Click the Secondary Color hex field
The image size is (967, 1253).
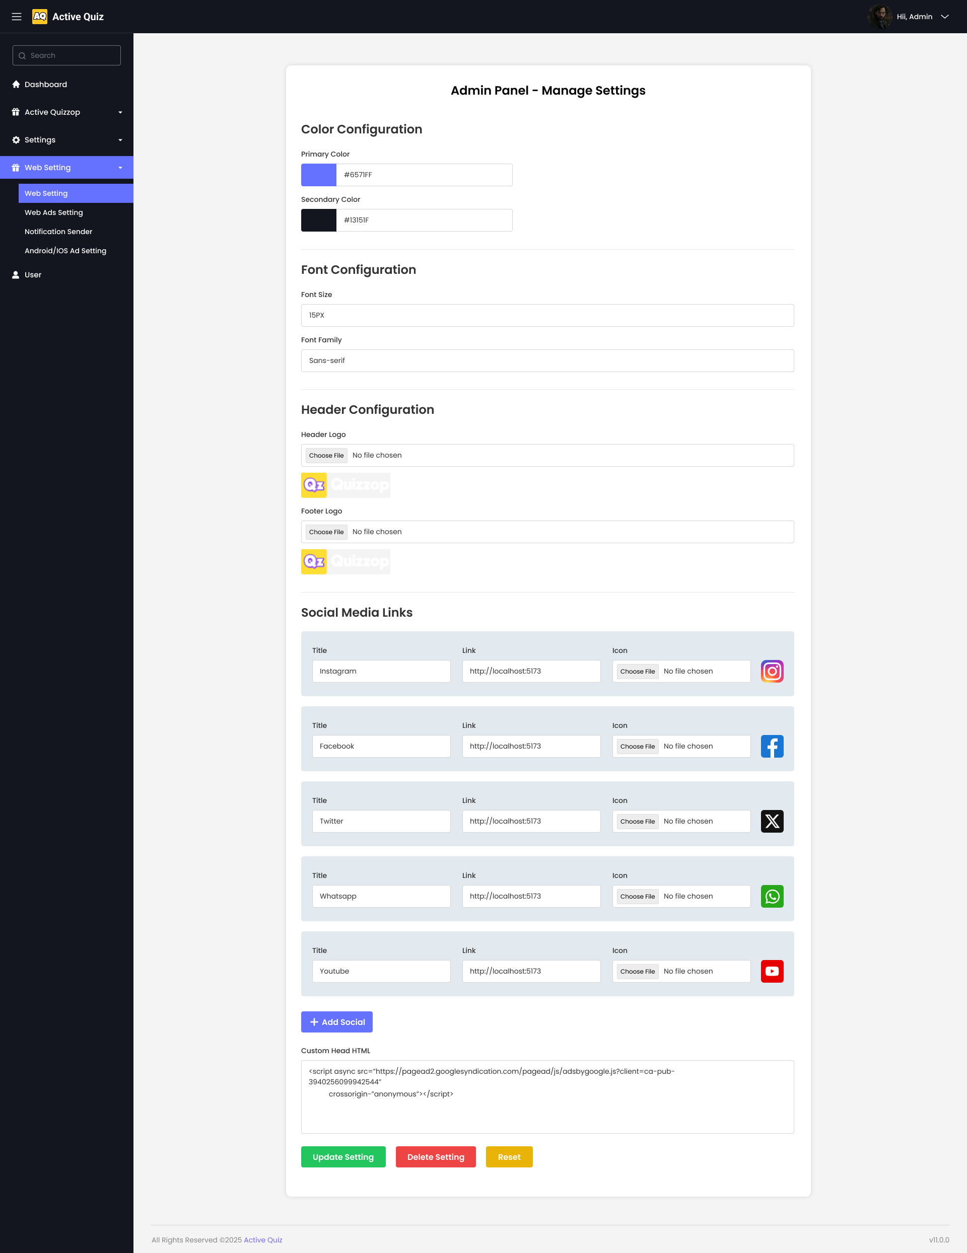[x=424, y=220]
